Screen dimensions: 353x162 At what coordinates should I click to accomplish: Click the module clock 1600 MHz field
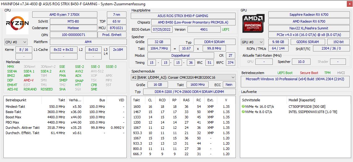198,85
